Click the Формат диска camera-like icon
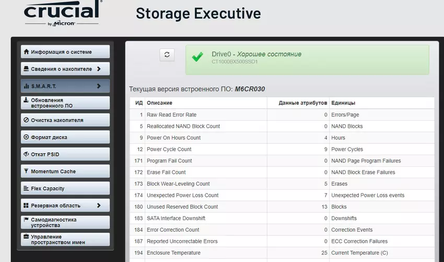 pyautogui.click(x=26, y=137)
